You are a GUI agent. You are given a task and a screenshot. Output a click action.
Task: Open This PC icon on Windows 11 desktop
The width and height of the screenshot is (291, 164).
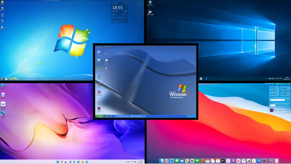coord(3,86)
